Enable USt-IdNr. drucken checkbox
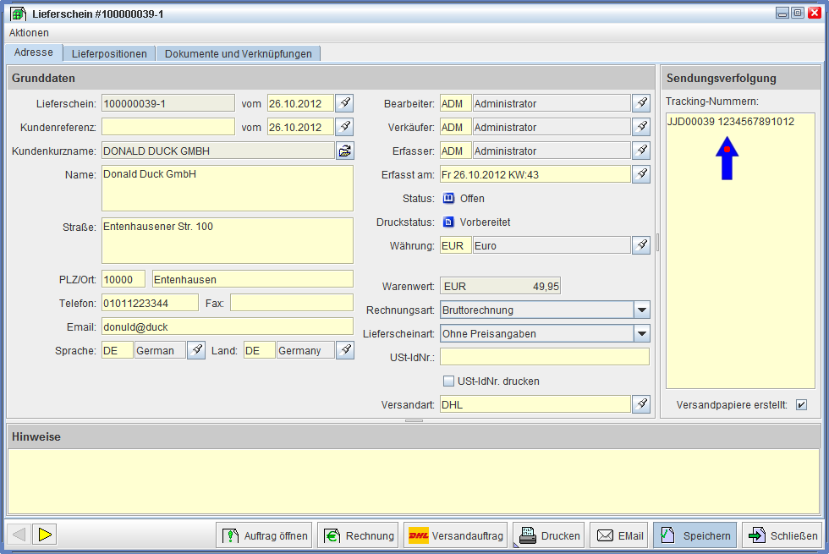The image size is (829, 554). [449, 381]
